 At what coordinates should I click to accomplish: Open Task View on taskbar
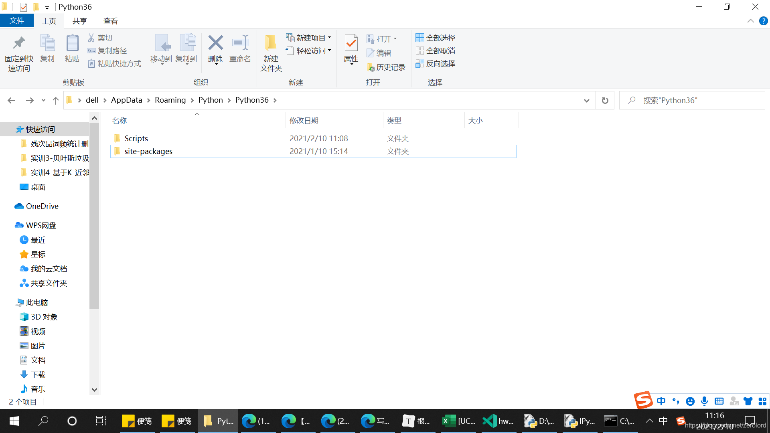point(101,421)
